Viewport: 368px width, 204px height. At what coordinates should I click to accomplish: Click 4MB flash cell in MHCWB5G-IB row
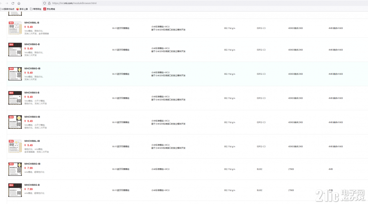(331, 169)
